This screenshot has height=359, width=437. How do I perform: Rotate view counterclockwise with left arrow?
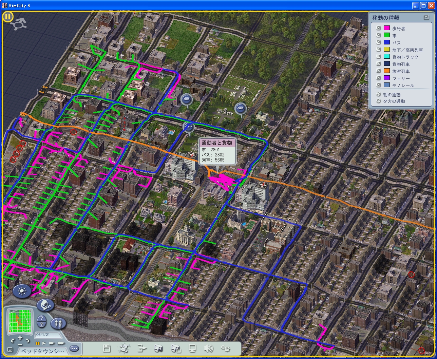click(x=13, y=340)
